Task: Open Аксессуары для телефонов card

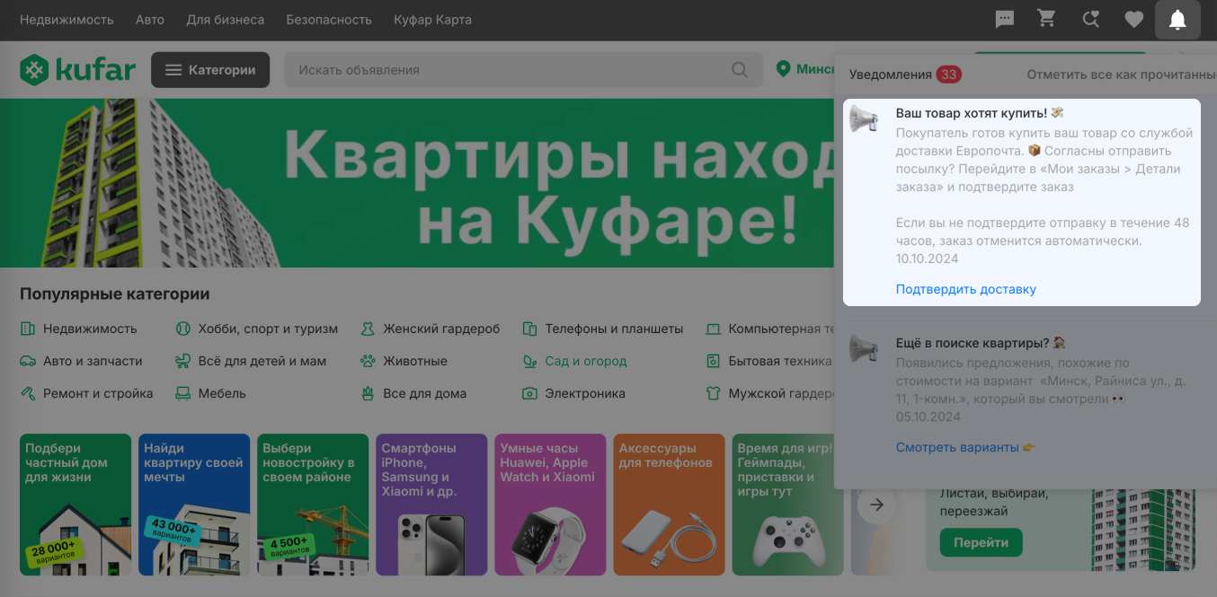Action: click(669, 505)
